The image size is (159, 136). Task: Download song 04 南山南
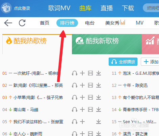[99, 109]
